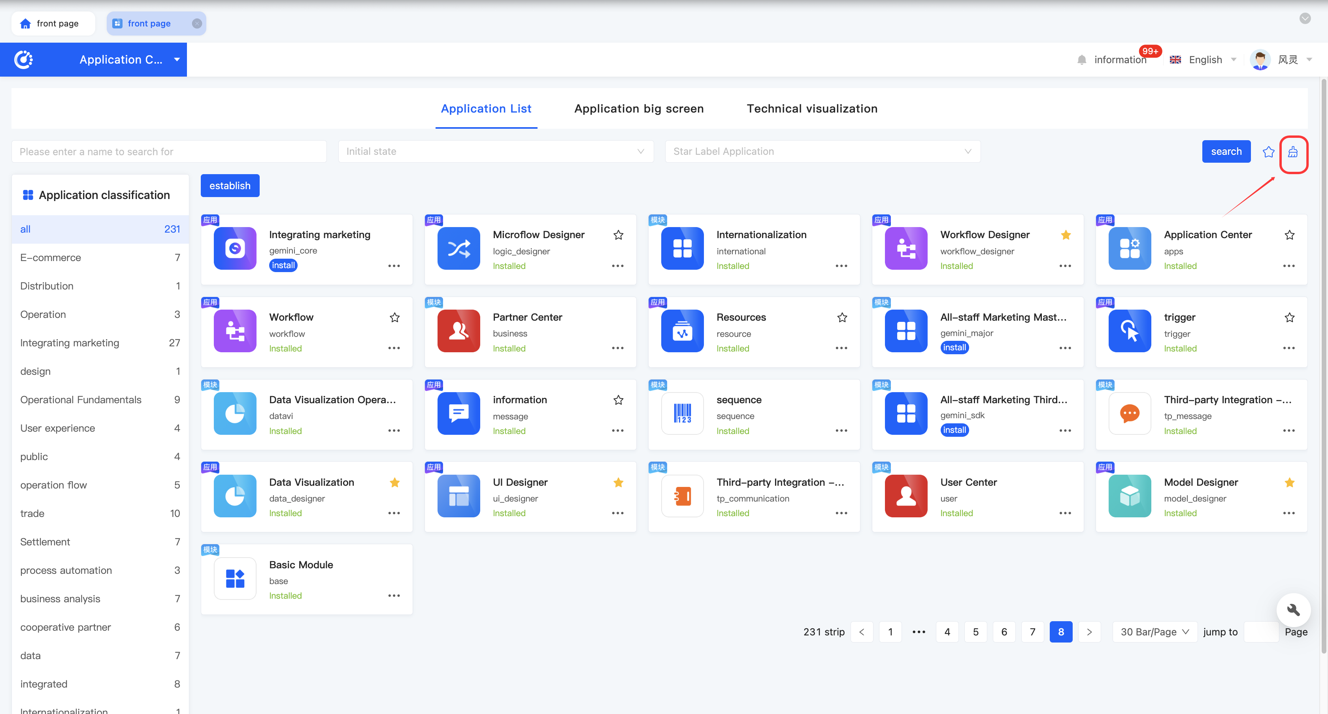
Task: Click the star filter icon beside search
Action: 1268,152
